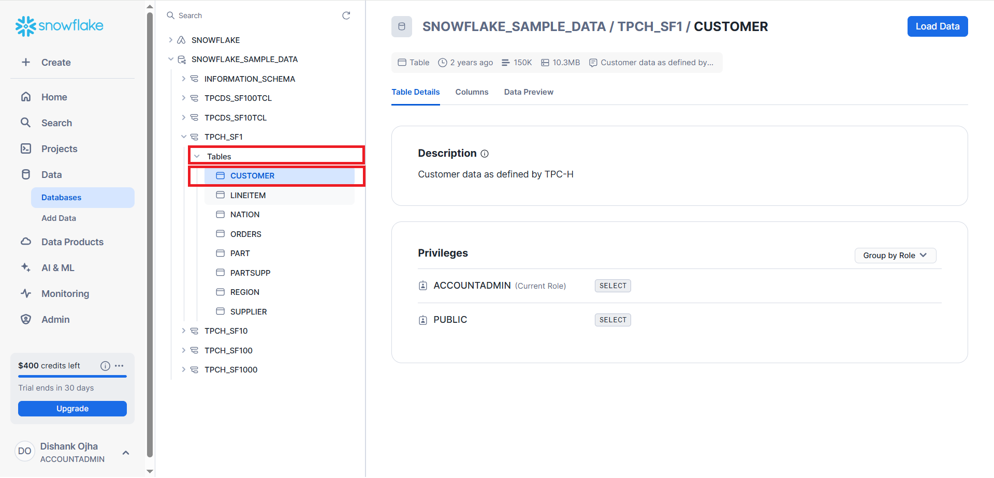
Task: Click the Description info icon
Action: 485,154
